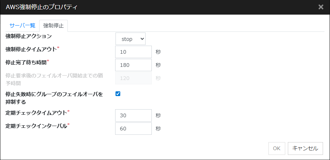Click the 強制停止タイムアウト label text
Image resolution: width=330 pixels, height=160 pixels.
(x=31, y=49)
